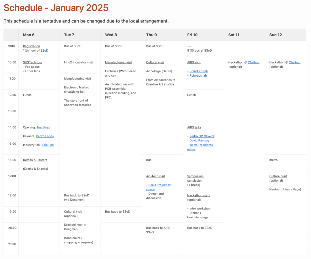Open the Chaihuo link in Saturday's Hackathon
311x259 pixels.
coord(253,62)
